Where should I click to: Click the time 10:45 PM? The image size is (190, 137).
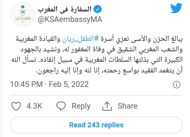tap(26, 84)
